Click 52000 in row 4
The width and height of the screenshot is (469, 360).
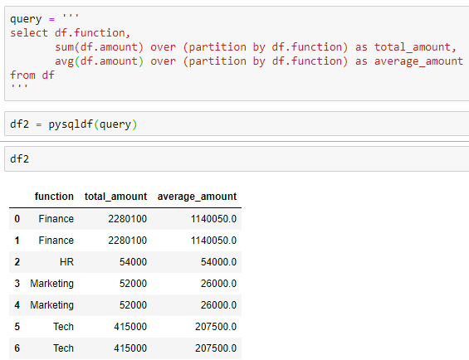(133, 305)
